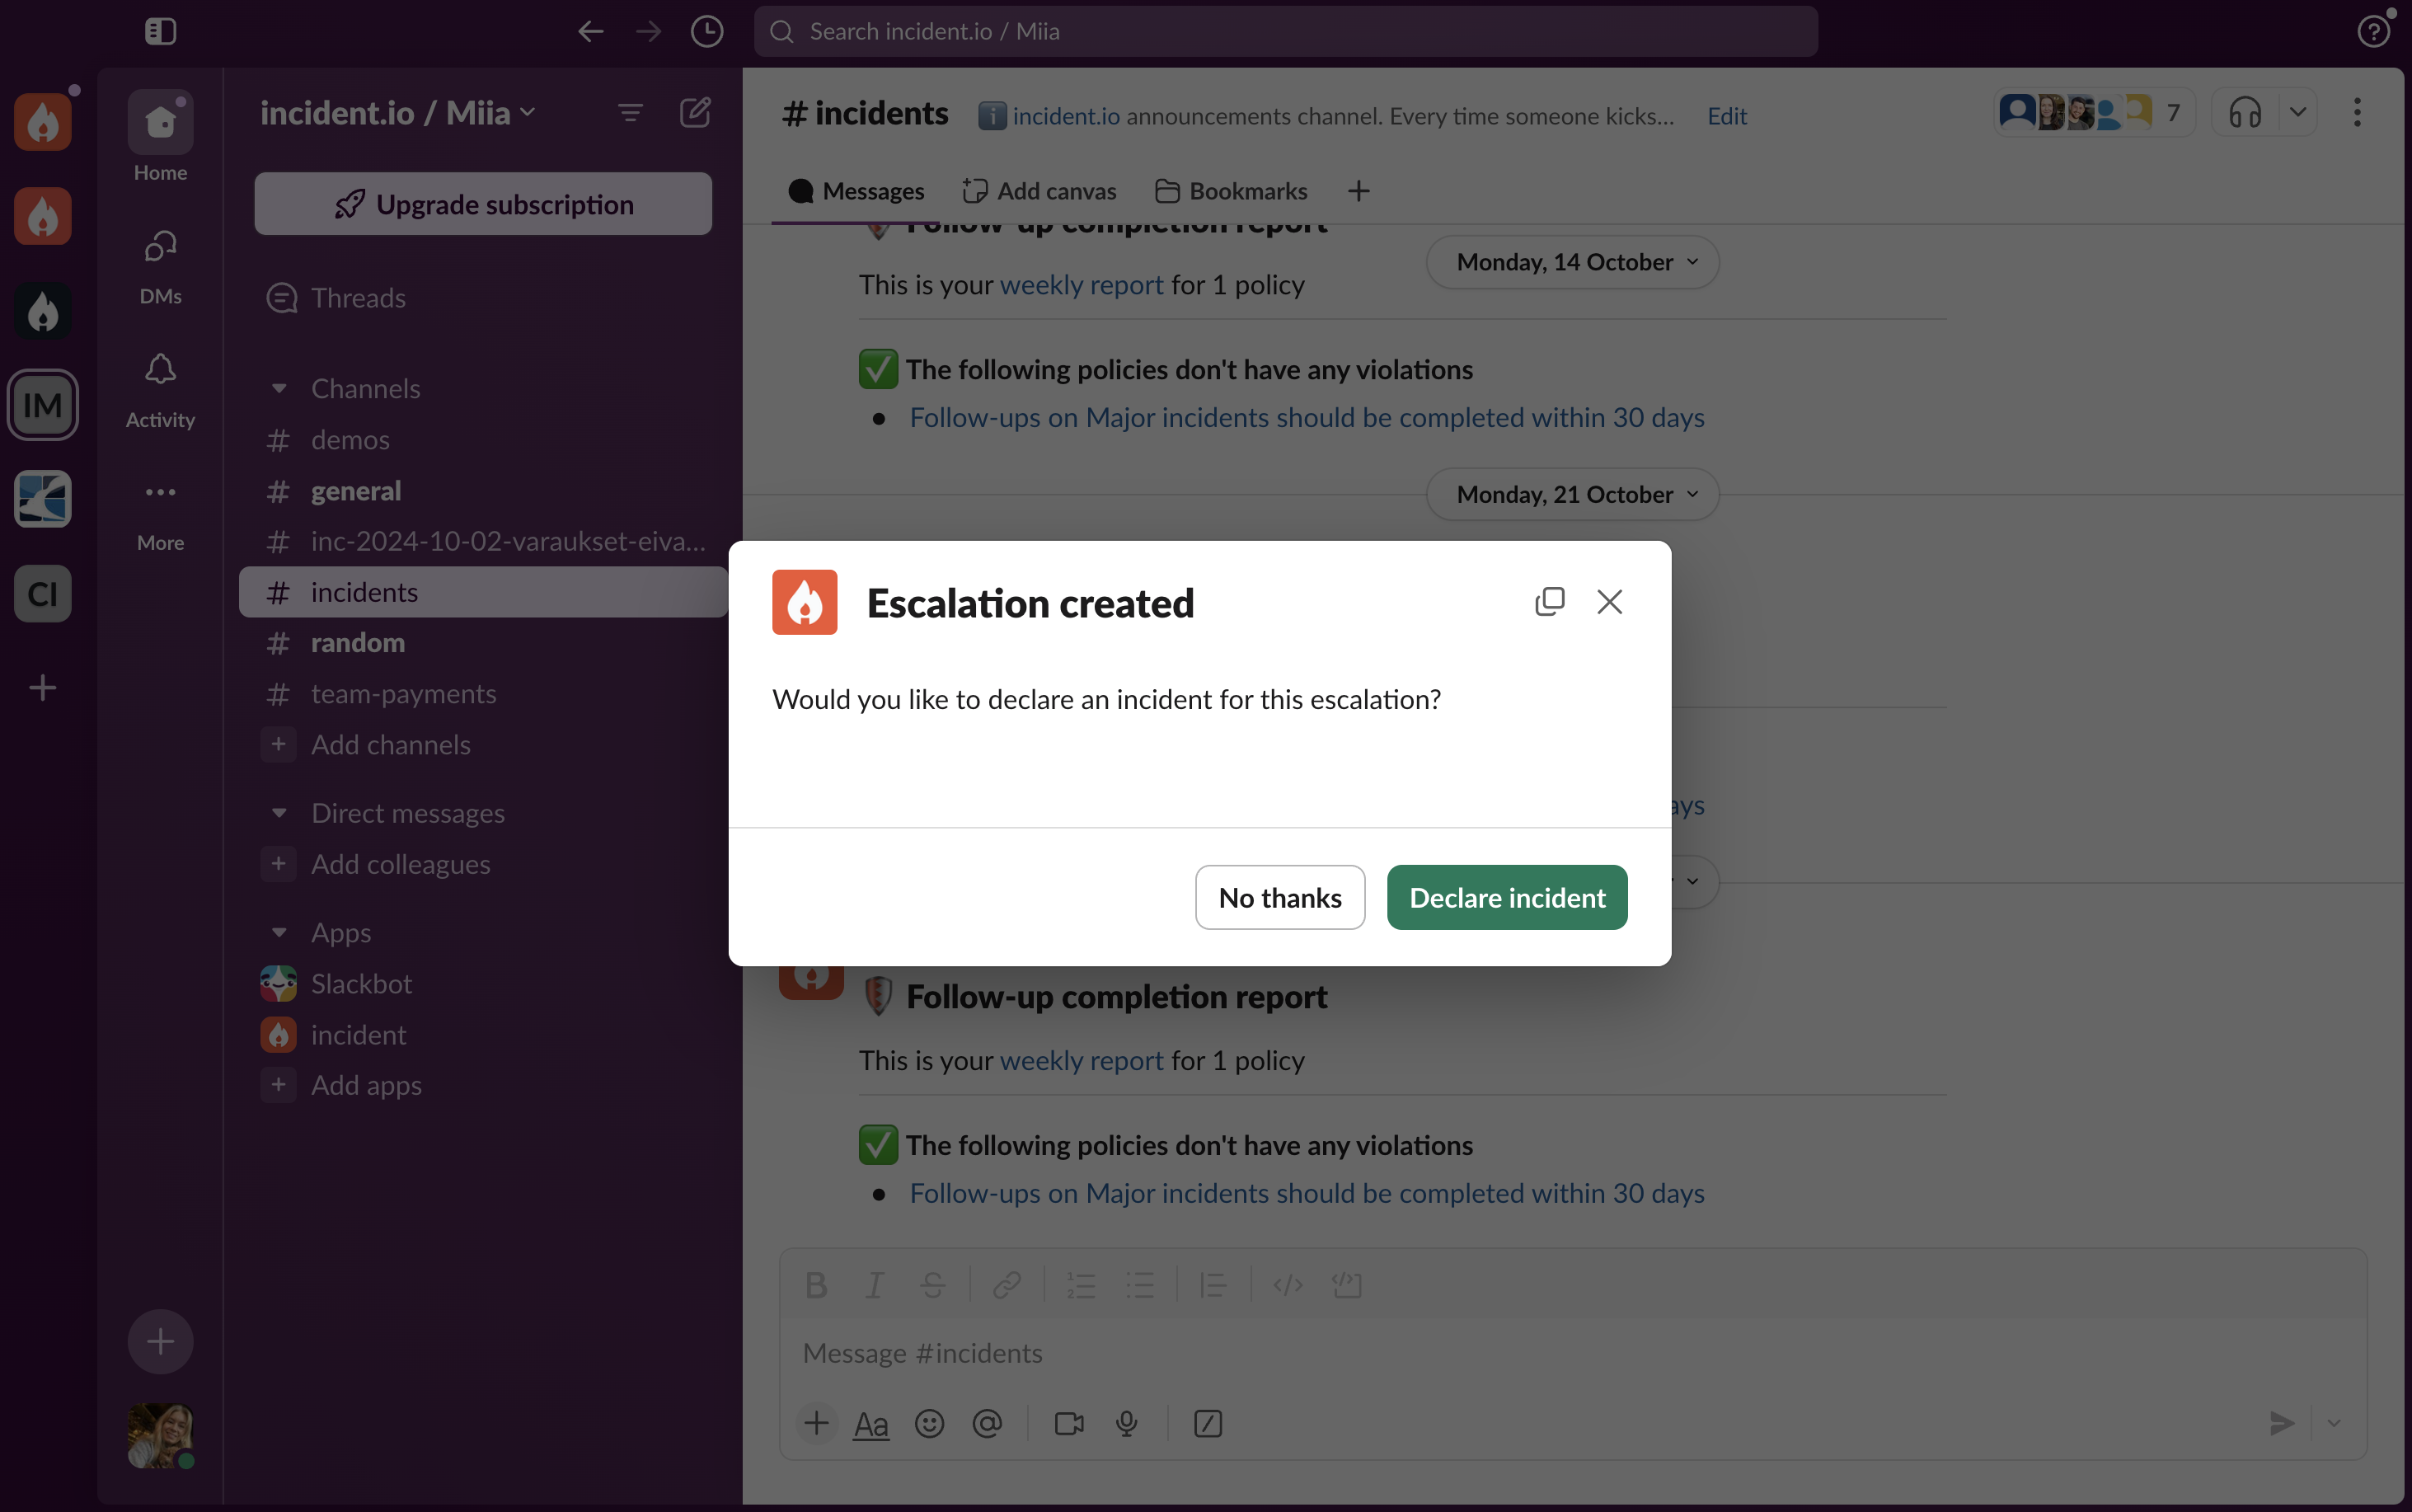Switch to the Bookmarks tab
The height and width of the screenshot is (1512, 2412).
pyautogui.click(x=1232, y=191)
